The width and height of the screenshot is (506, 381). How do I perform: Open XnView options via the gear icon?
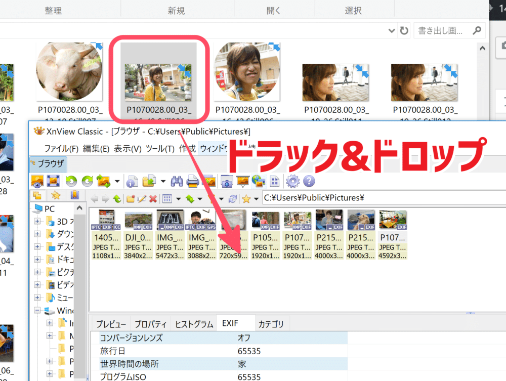[x=292, y=181]
